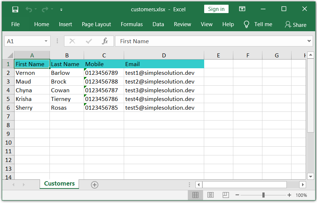Click the next sheet navigation arrow
The image size is (317, 203).
[24, 184]
